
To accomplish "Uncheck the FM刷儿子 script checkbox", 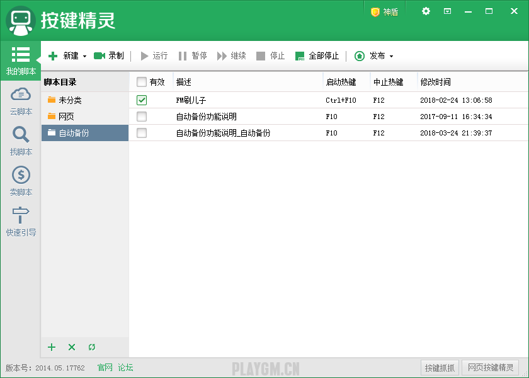I will click(142, 100).
